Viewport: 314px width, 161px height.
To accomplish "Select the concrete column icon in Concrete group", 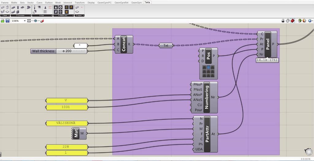I will point(18,7).
